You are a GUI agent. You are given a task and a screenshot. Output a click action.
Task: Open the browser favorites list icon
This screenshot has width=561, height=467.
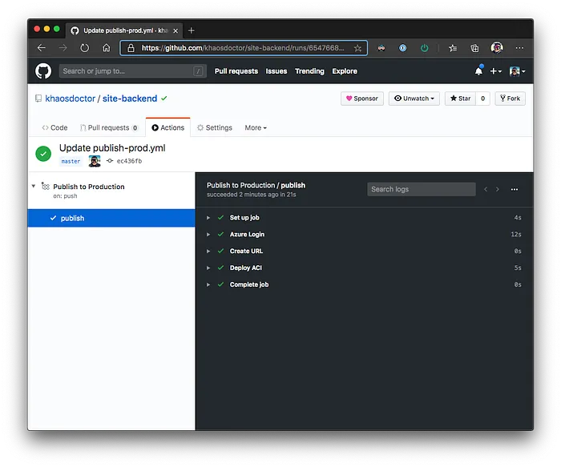(453, 48)
